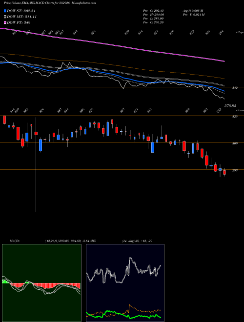Click the blue DOW ST legend swatch
Screen dimensions: 244x322
click(5, 11)
